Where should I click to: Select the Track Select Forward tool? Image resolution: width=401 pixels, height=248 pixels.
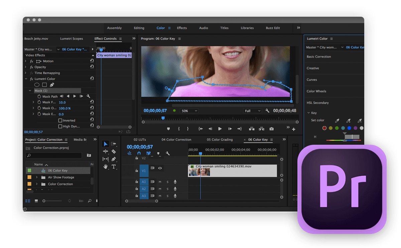pyautogui.click(x=114, y=144)
